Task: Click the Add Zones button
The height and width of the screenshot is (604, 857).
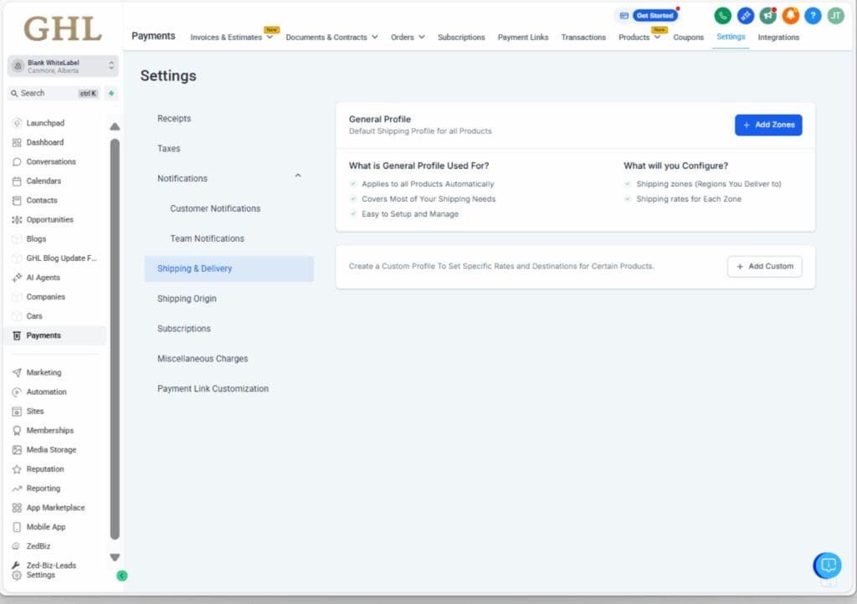Action: (x=768, y=125)
